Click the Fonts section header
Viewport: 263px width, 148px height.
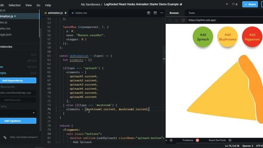[x=3, y=106]
